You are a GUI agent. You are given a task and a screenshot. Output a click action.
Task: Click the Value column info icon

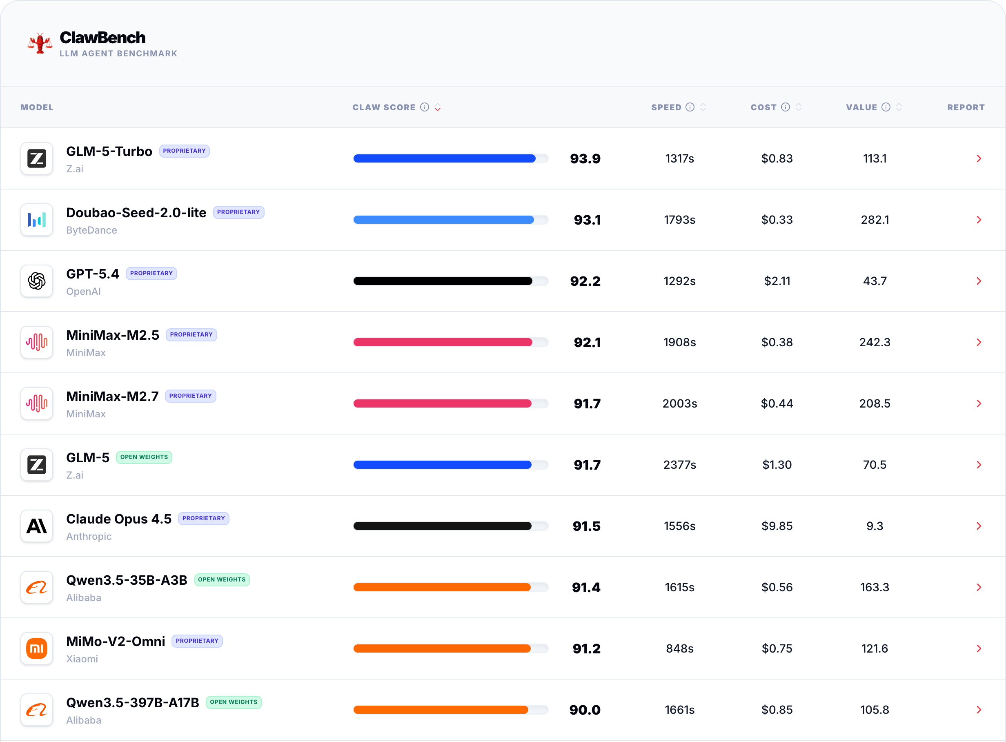[886, 107]
